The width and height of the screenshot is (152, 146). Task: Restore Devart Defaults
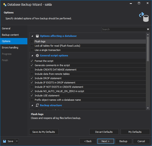pos(104,132)
